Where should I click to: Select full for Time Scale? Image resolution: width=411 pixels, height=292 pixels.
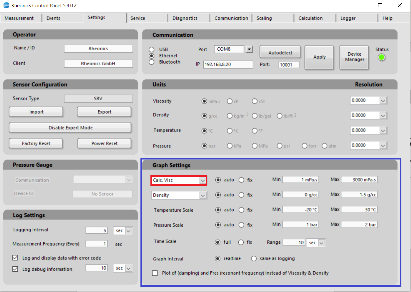218,242
